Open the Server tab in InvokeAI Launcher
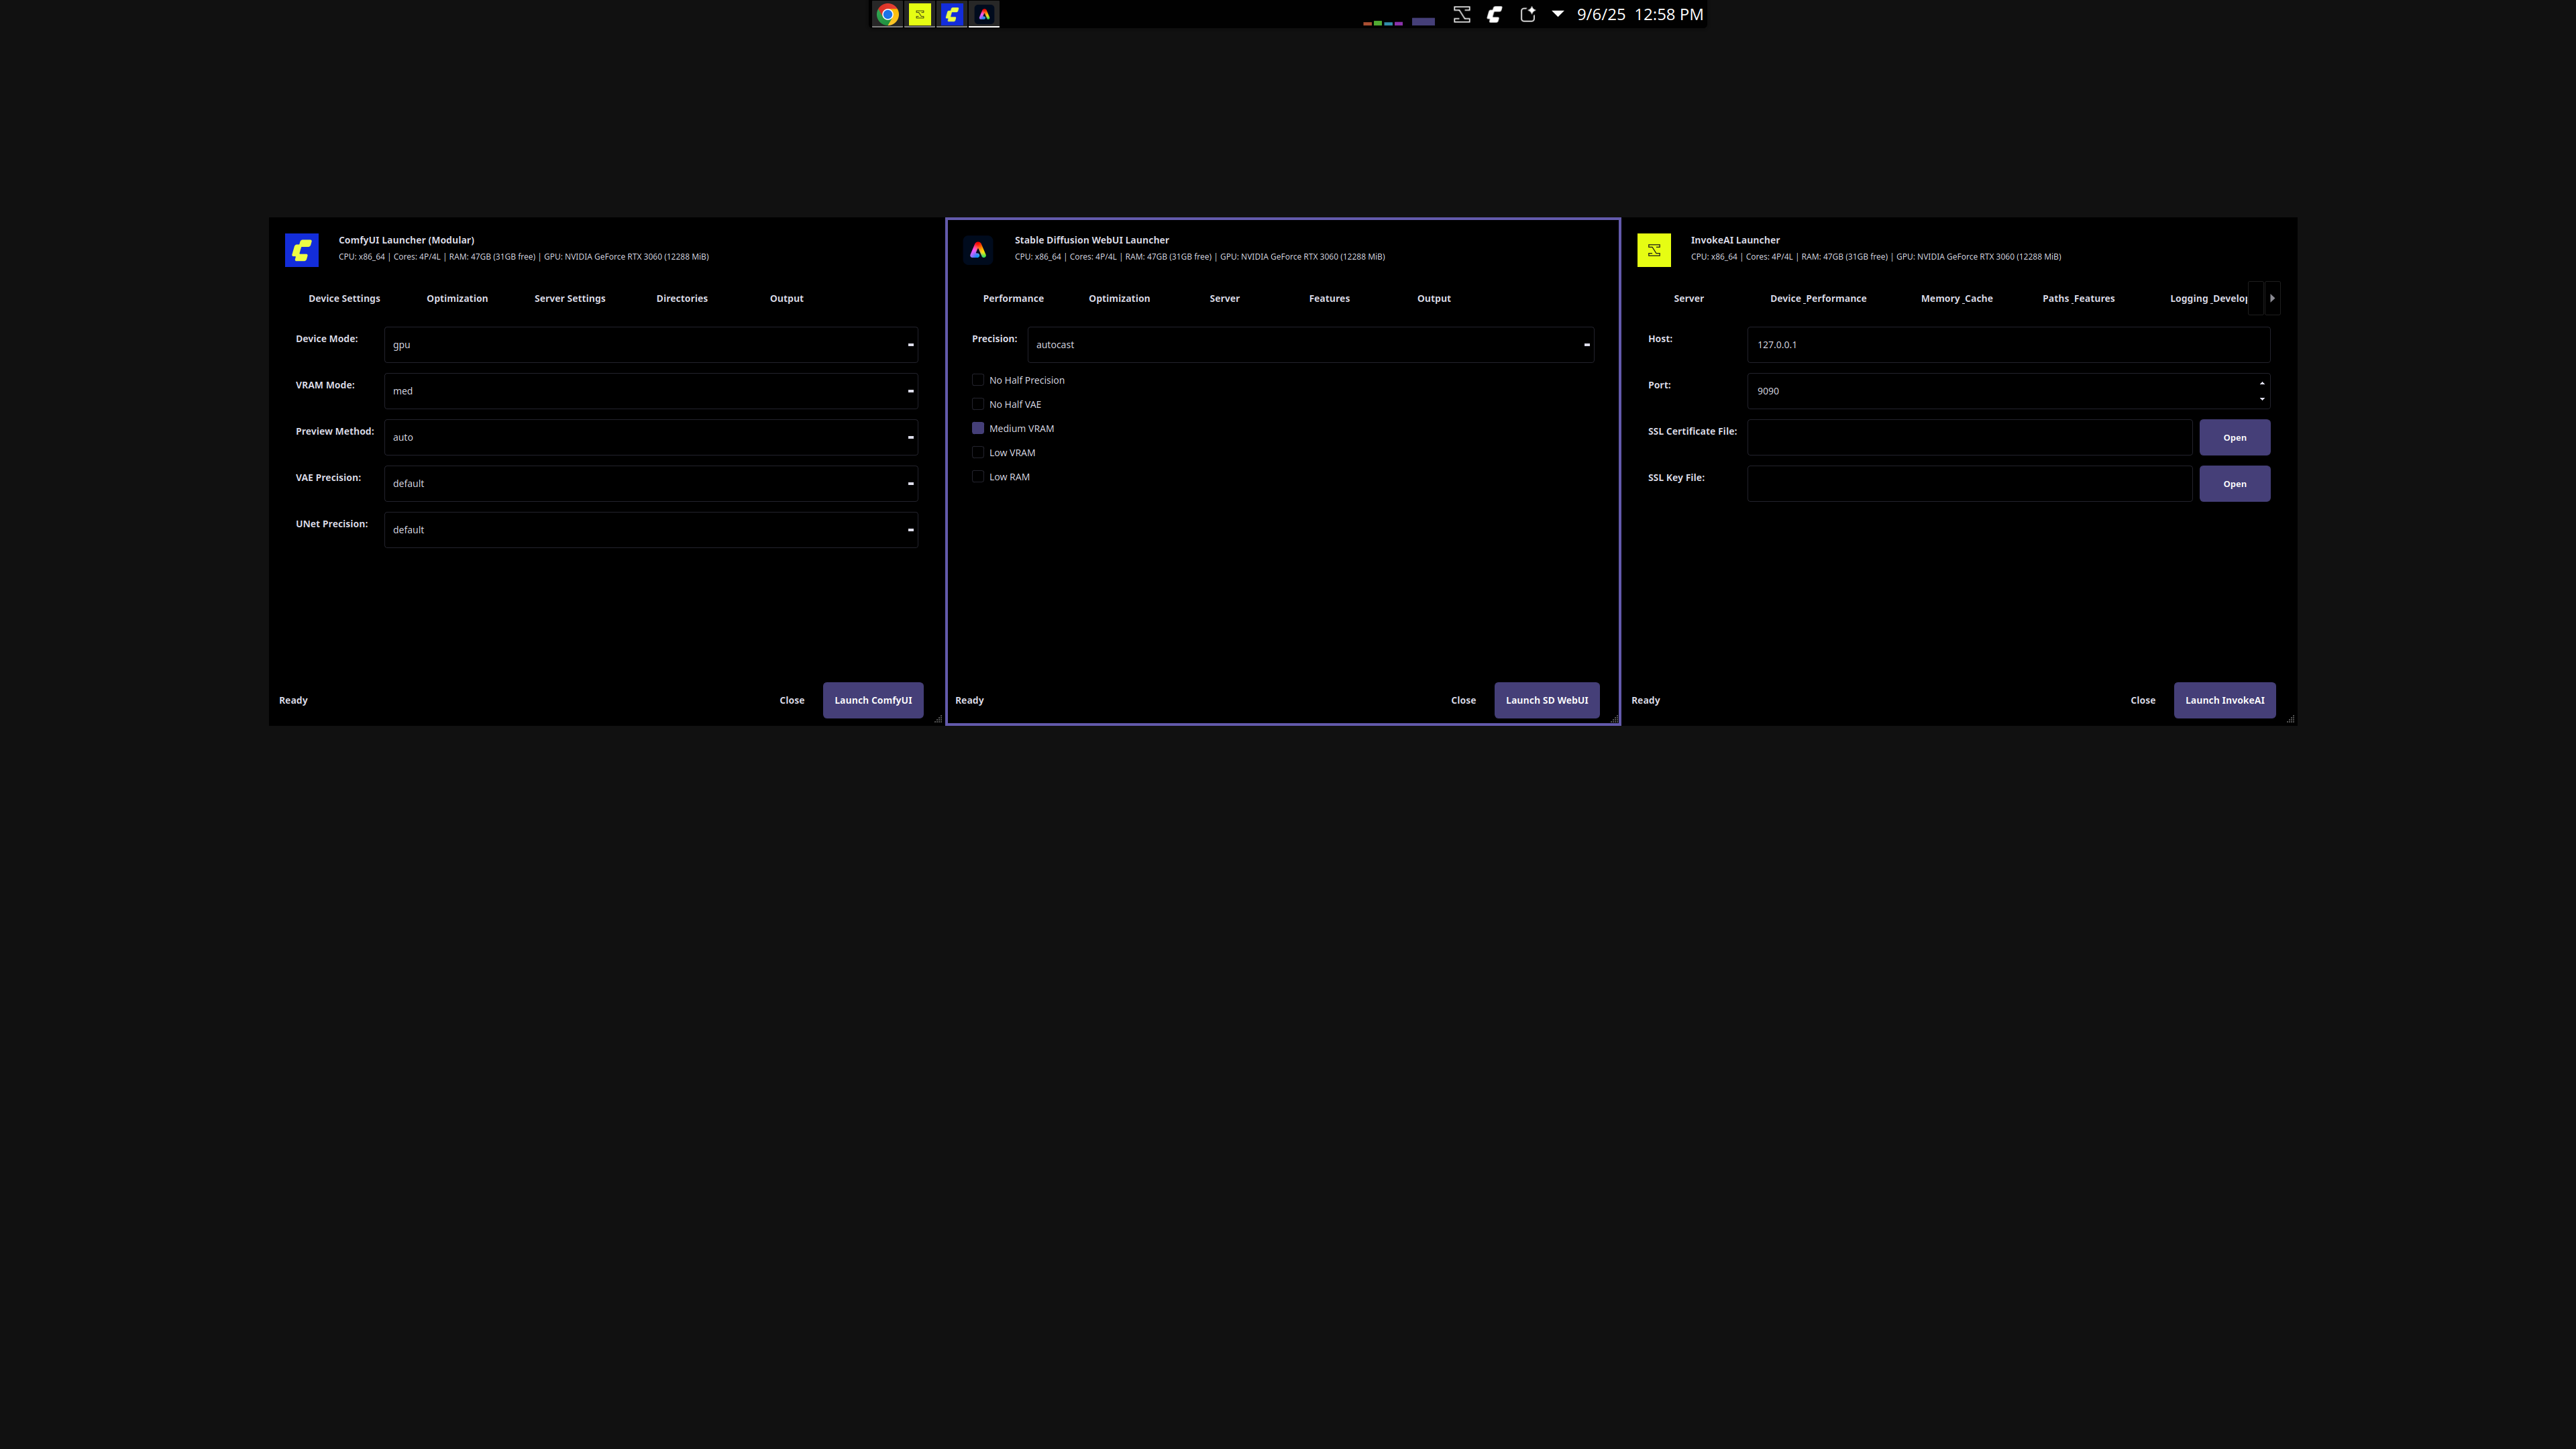The width and height of the screenshot is (2576, 1449). click(x=1689, y=298)
